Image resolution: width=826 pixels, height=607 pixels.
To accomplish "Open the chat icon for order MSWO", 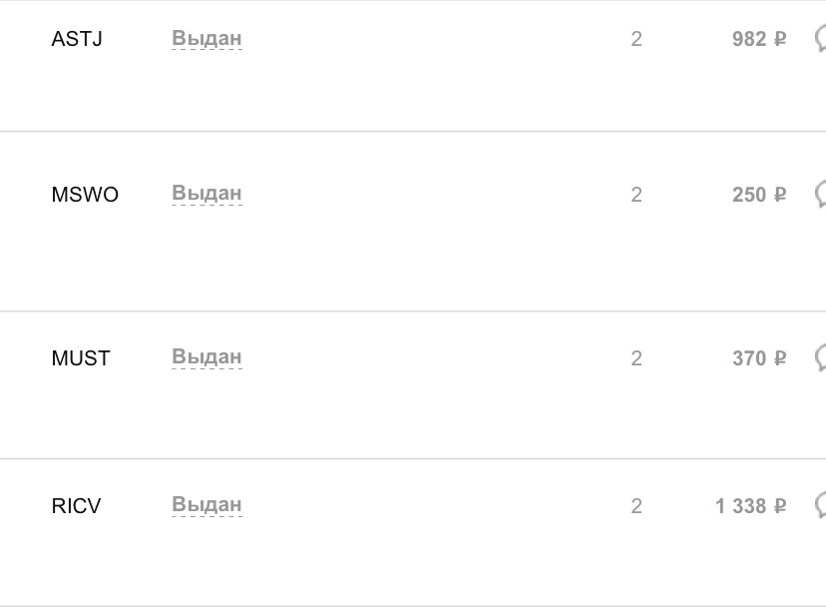I will click(x=820, y=195).
